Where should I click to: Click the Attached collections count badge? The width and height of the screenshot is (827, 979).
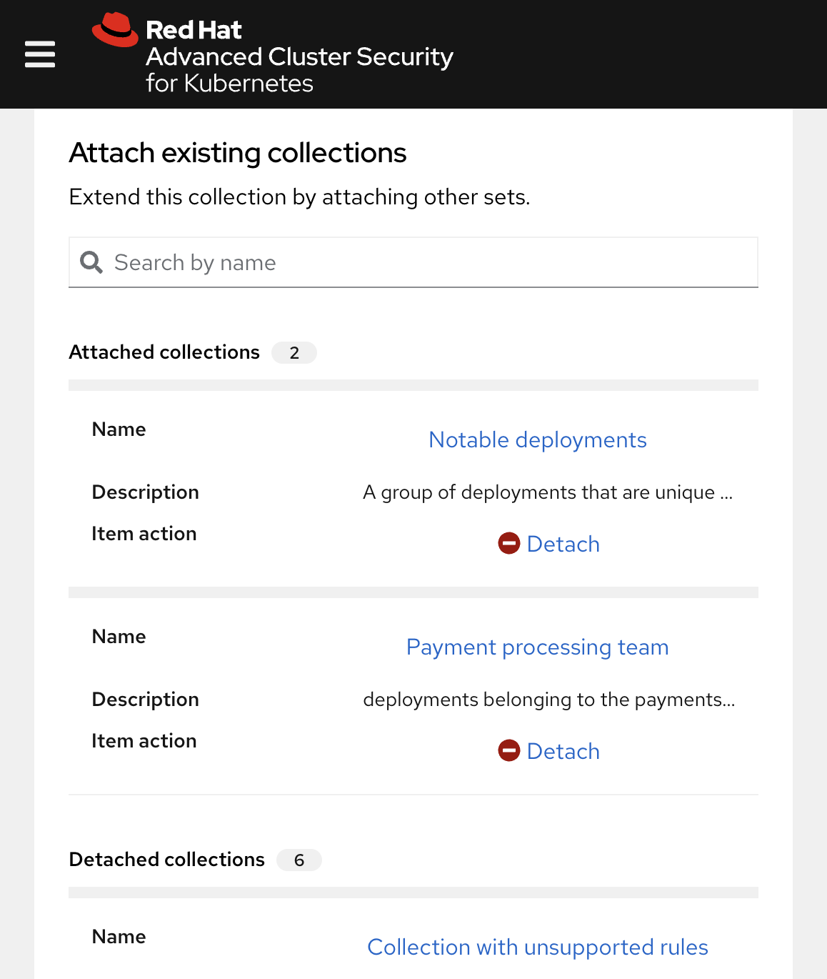[294, 352]
